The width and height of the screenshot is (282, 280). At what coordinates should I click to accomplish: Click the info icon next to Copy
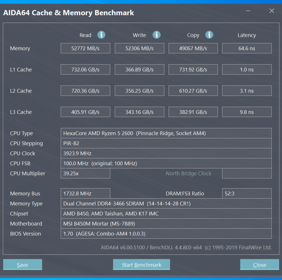pos(209,35)
